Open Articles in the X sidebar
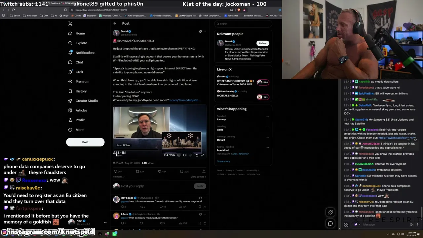Image resolution: width=423 pixels, height=238 pixels. point(78,110)
